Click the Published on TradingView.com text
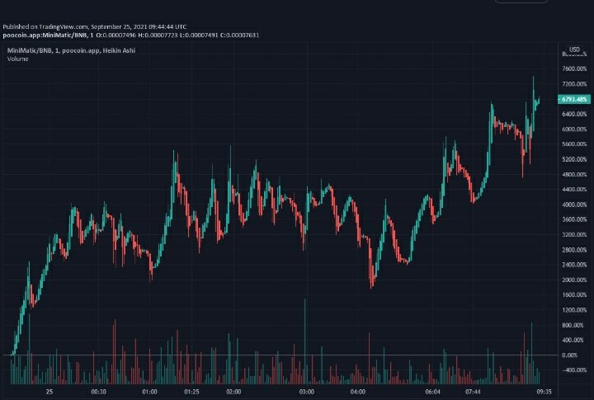 [x=95, y=26]
